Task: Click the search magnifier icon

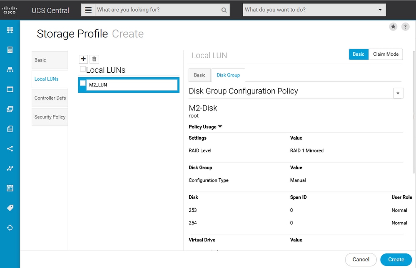Action: 224,10
